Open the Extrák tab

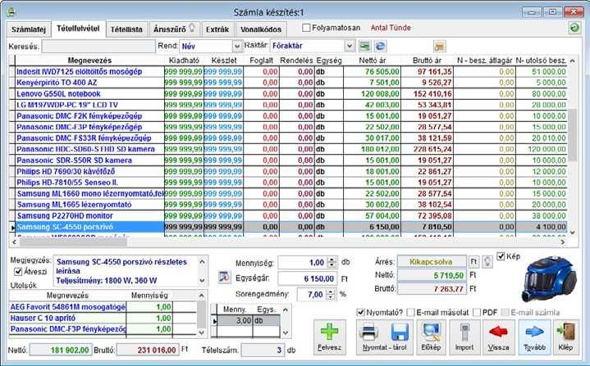pos(217,29)
